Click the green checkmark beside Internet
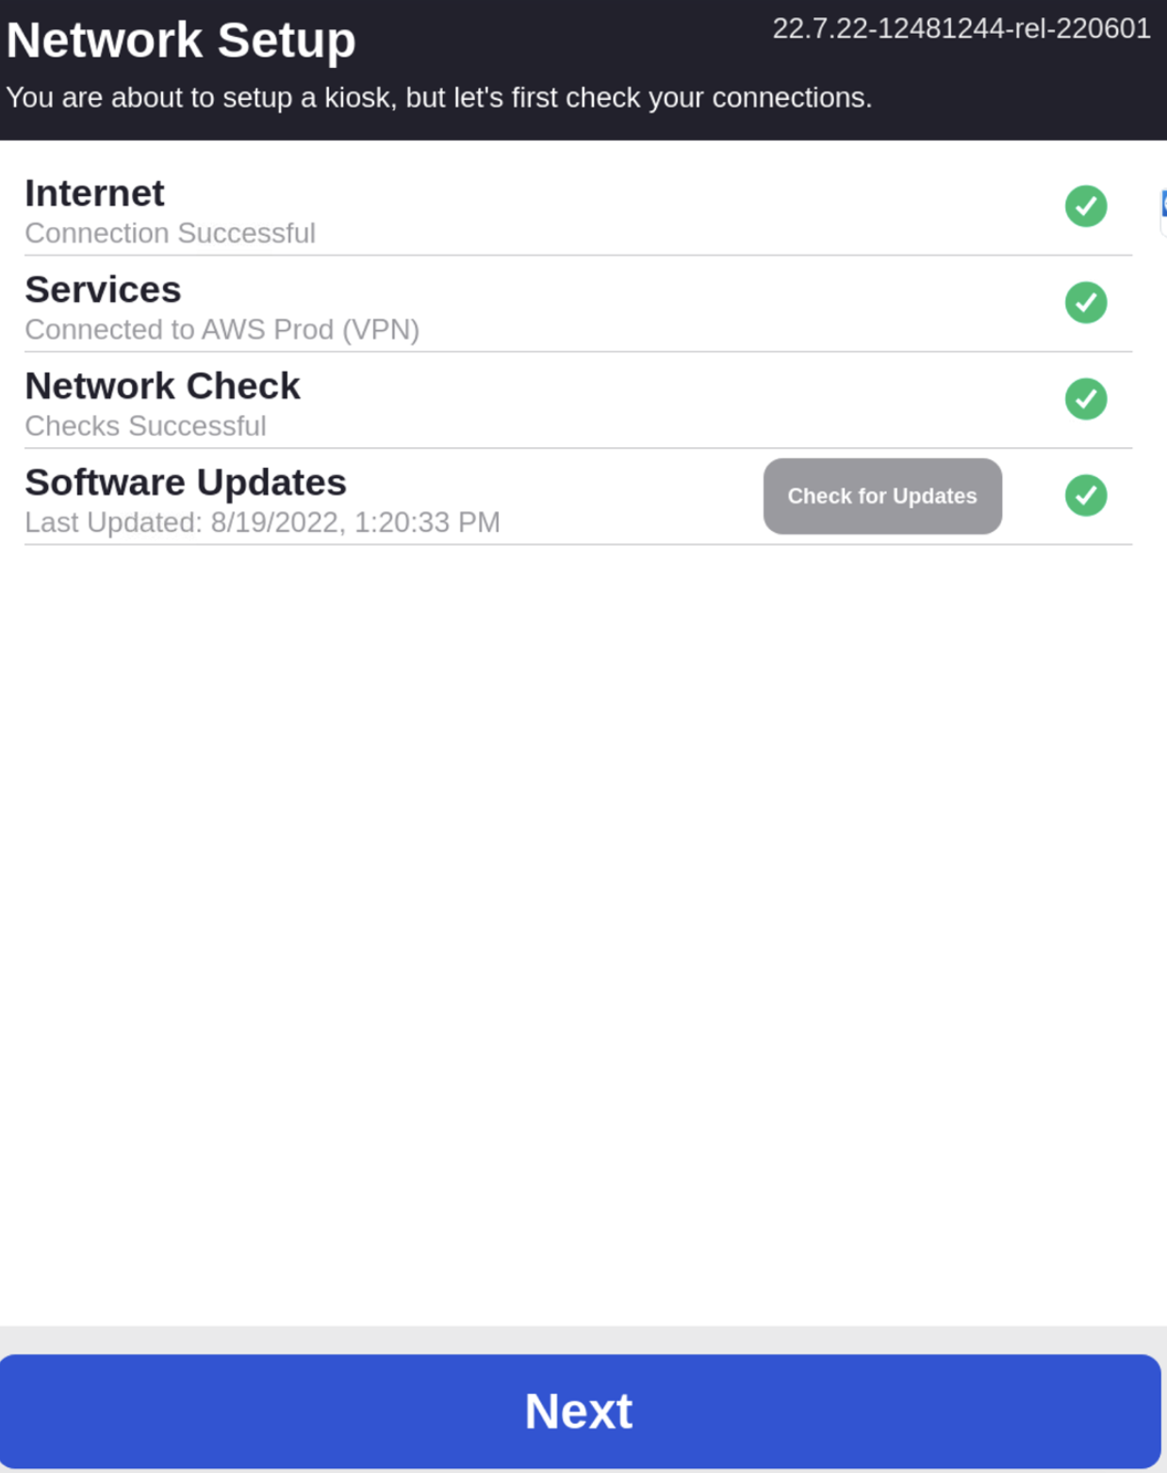The height and width of the screenshot is (1473, 1167). click(x=1086, y=206)
